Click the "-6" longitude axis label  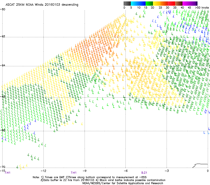[125, 171]
